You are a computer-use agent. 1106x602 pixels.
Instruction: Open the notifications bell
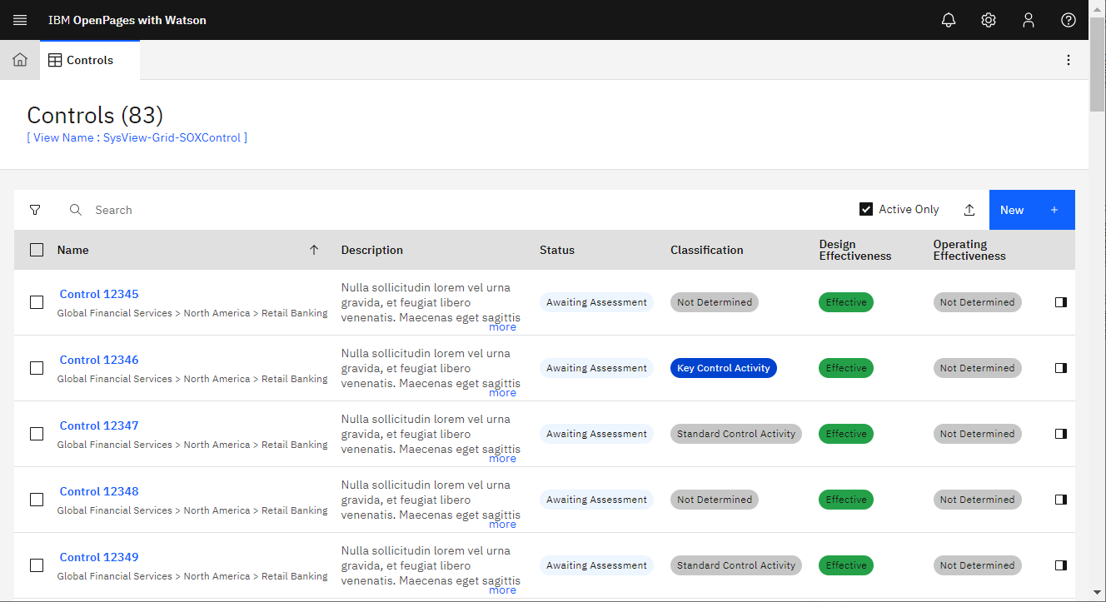pos(949,20)
